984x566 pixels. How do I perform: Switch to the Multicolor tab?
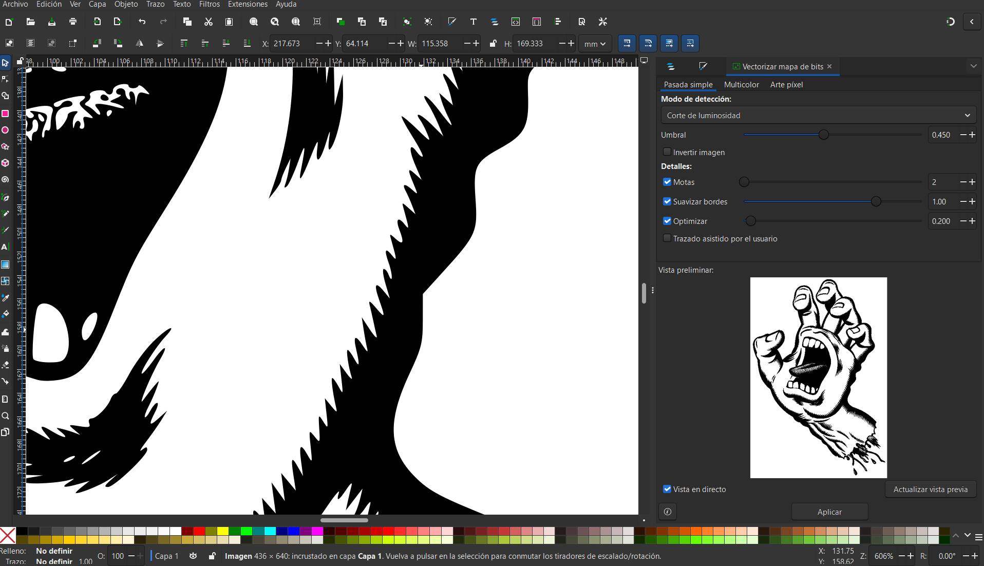741,84
